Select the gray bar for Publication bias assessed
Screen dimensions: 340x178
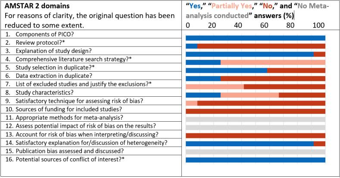(x=256, y=152)
